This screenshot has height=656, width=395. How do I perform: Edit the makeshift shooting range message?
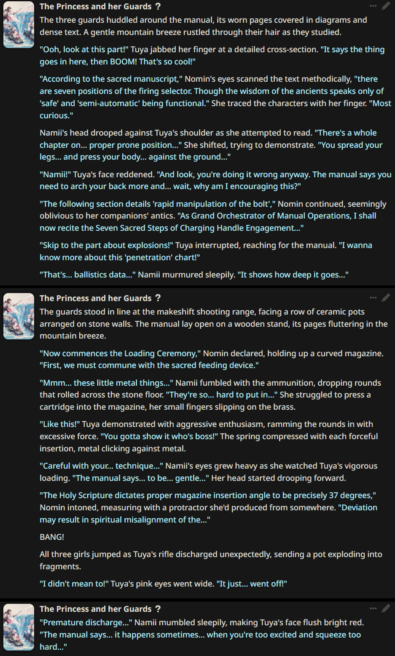[386, 298]
